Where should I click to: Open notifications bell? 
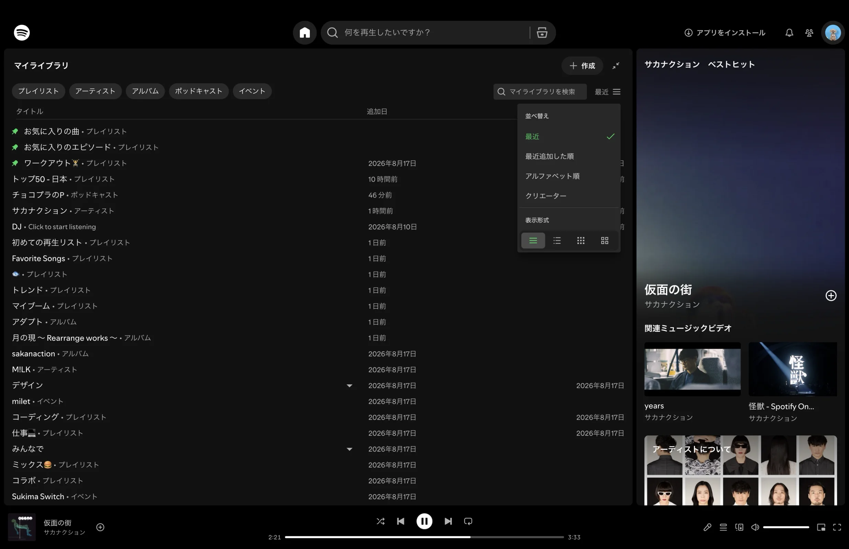pos(789,33)
